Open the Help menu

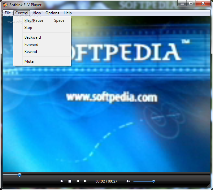(x=68, y=13)
